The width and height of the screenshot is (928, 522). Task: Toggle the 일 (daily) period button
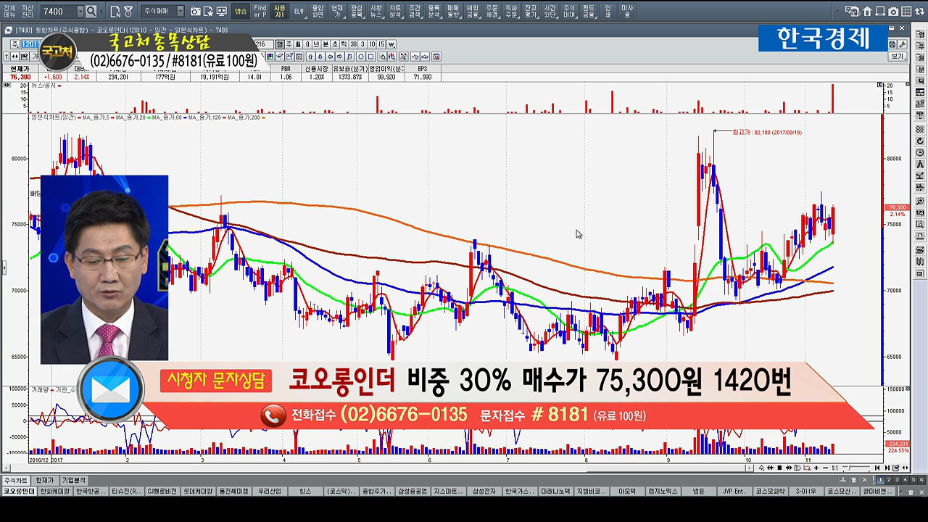tap(280, 44)
